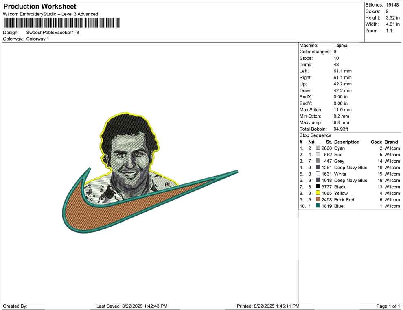Click the White thread color swatch

[318, 174]
